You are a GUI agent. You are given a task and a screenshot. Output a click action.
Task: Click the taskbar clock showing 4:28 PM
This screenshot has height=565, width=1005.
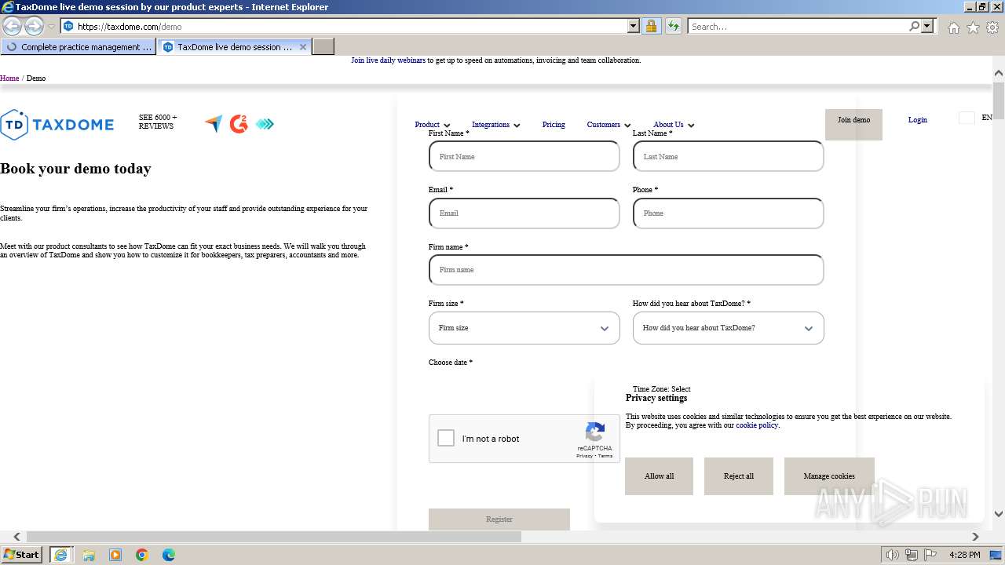tap(964, 555)
